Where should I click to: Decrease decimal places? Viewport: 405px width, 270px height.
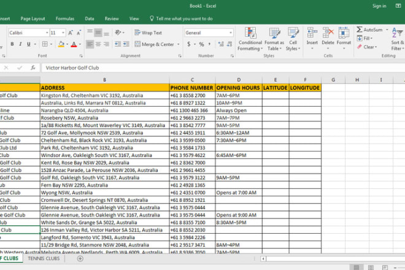point(229,44)
